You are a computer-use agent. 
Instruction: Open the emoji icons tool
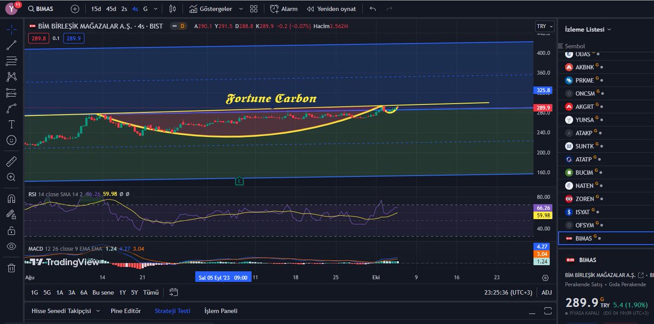point(11,140)
